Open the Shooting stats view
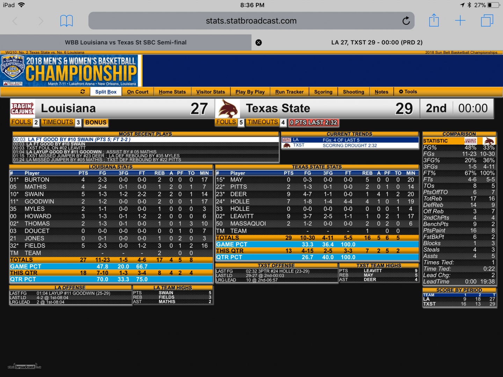The height and width of the screenshot is (377, 503). [x=353, y=92]
